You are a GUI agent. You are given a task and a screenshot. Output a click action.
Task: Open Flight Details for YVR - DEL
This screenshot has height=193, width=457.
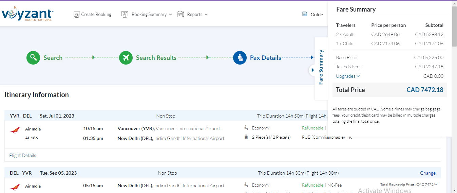(23, 155)
